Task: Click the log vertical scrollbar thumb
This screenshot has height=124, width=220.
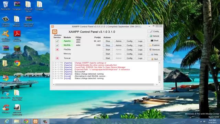Action: (x=159, y=78)
